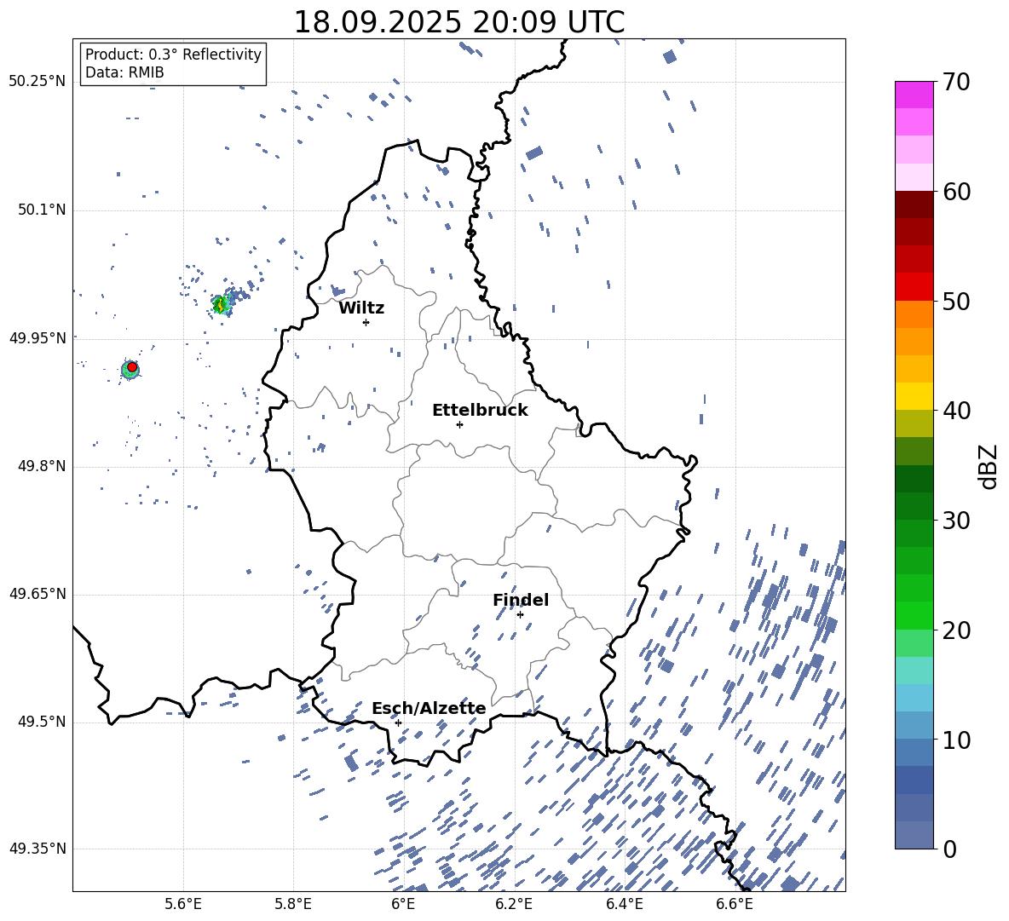The height and width of the screenshot is (921, 1009).
Task: Click the 5.6°E longitude label
Action: pyautogui.click(x=183, y=904)
